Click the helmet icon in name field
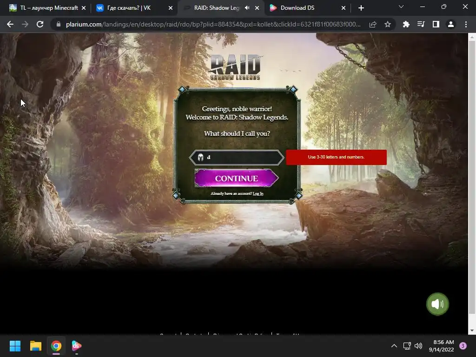 pyautogui.click(x=200, y=157)
